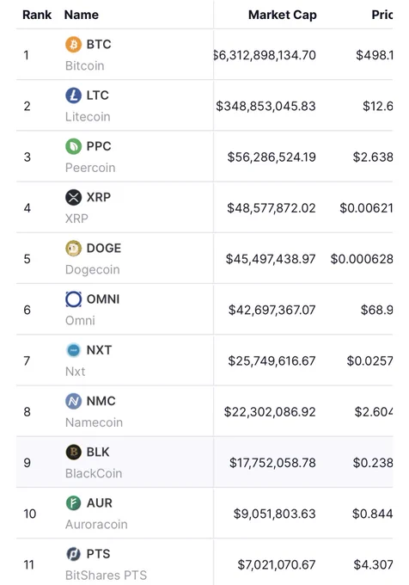Click the black XRP logo icon
This screenshot has width=409, height=585.
coord(73,197)
